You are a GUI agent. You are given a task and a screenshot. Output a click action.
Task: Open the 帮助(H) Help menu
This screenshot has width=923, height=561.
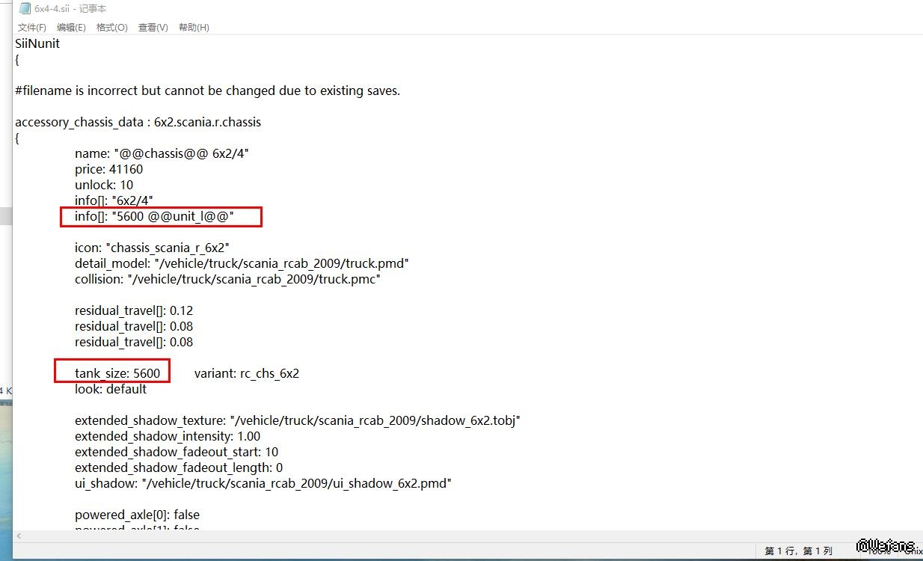(x=194, y=28)
